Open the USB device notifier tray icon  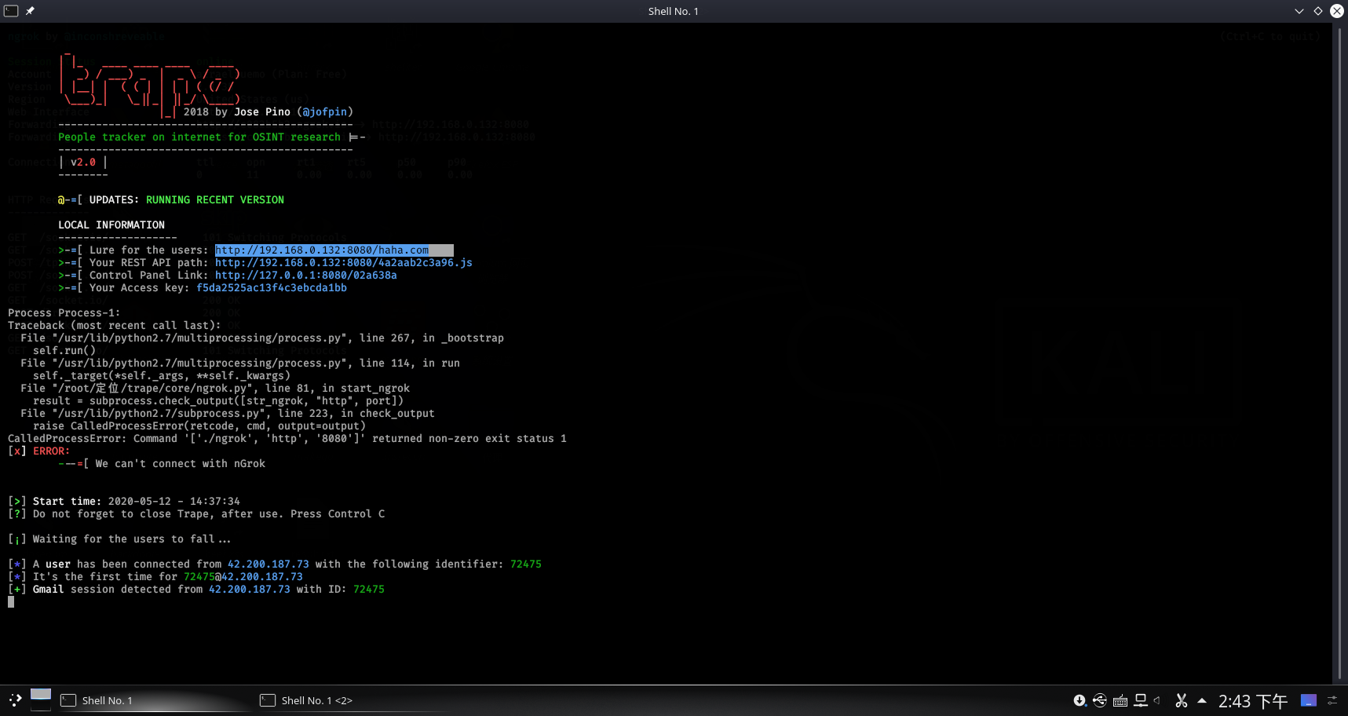1100,700
